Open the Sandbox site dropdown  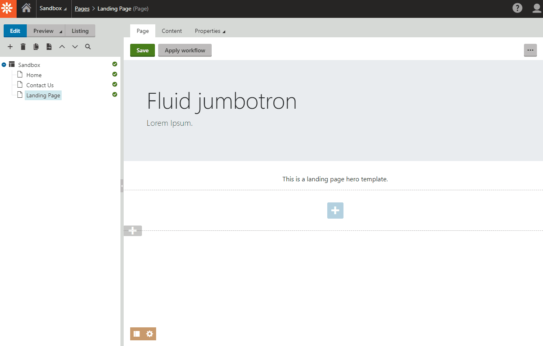pyautogui.click(x=54, y=9)
